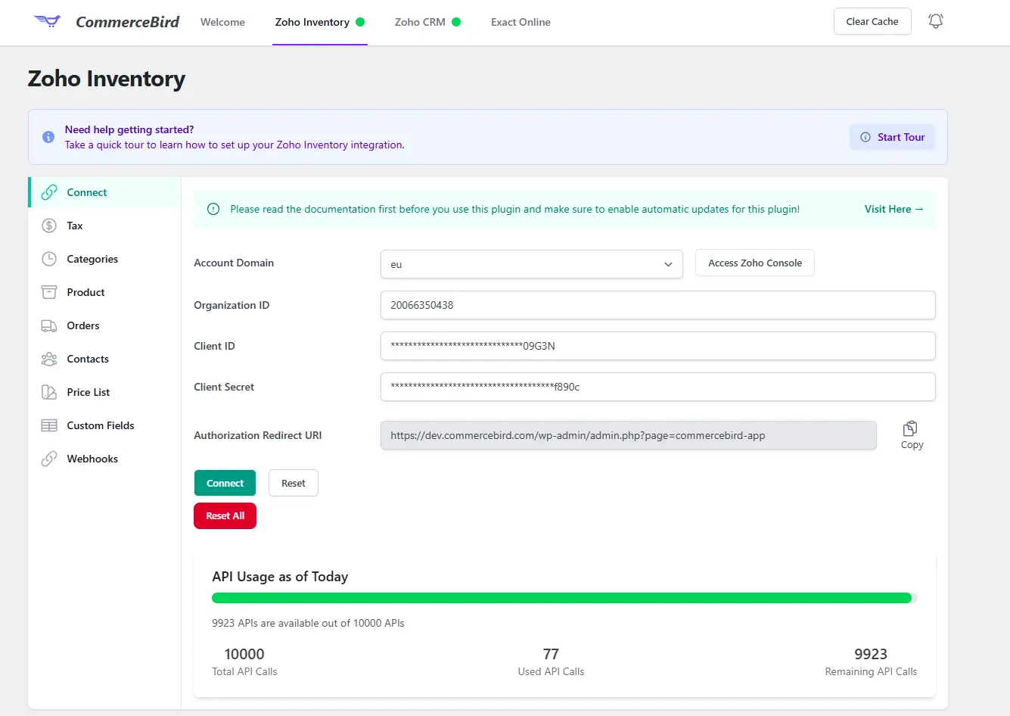1010x716 pixels.
Task: Select the Connect sidebar icon
Action: (47, 192)
